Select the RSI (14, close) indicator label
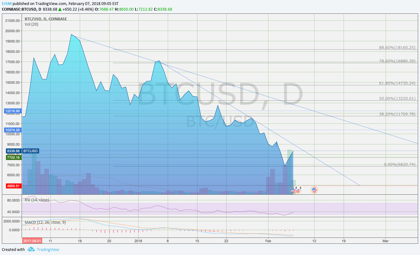Screen dimensions: 420x255 click(37, 200)
